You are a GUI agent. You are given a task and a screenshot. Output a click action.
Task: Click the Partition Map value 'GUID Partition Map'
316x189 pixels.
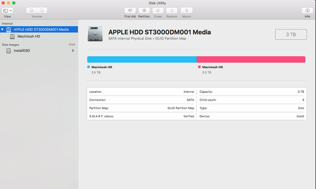pos(181,108)
